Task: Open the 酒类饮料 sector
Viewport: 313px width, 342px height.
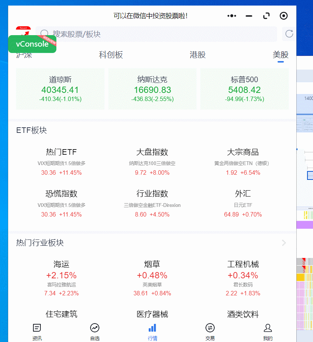Action: [243, 314]
